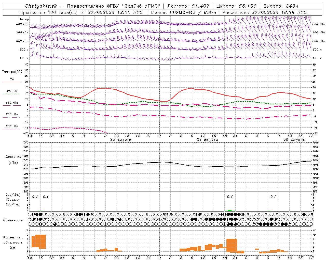Screen dimensions: 326x260
Task: Click the Chelyabinsk station title
Action: tap(41, 6)
